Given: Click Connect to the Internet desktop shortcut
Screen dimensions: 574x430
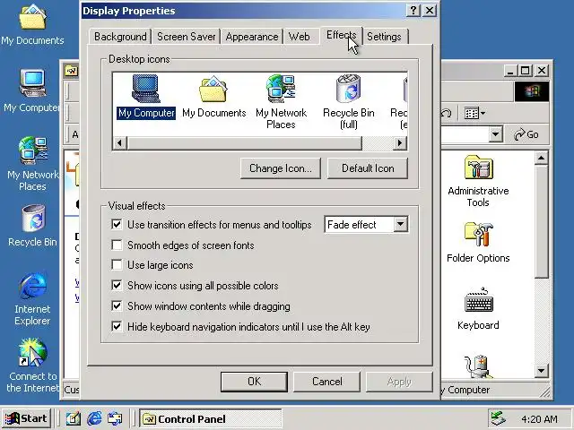Looking at the screenshot, I should point(32,365).
